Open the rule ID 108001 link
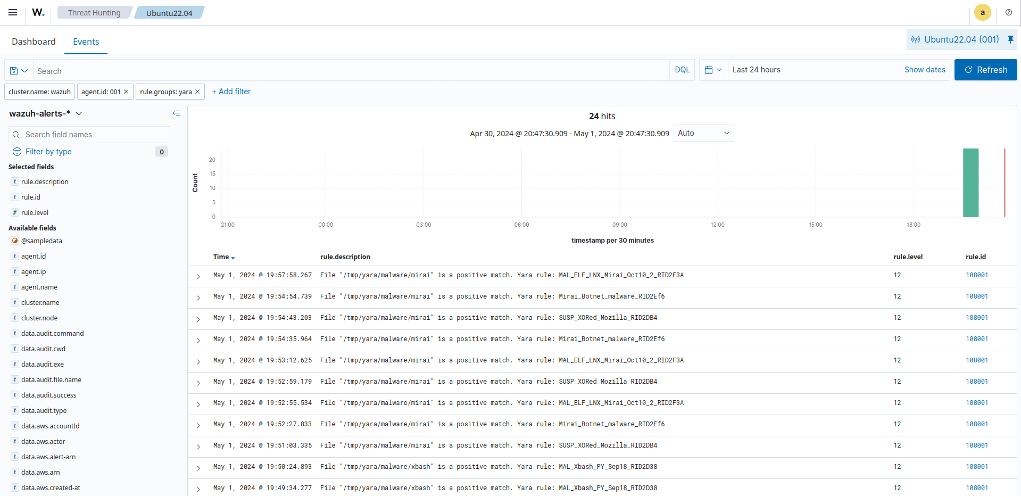 977,275
